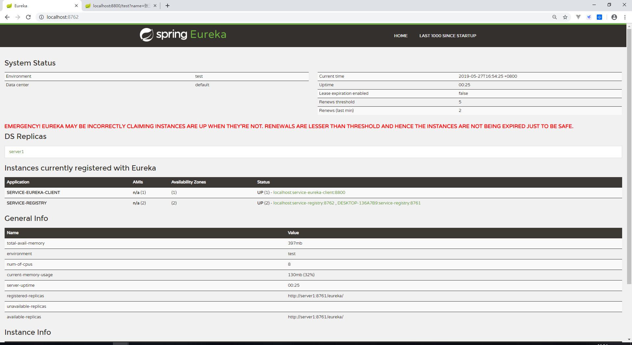Click the page vertical scrollbar
This screenshot has height=345, width=632.
pyautogui.click(x=629, y=156)
